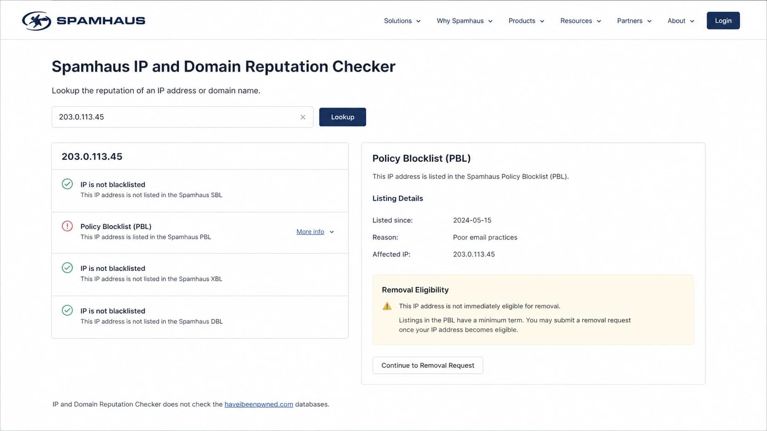Open the Partners menu
Screen dimensions: 767x431
click(x=634, y=21)
